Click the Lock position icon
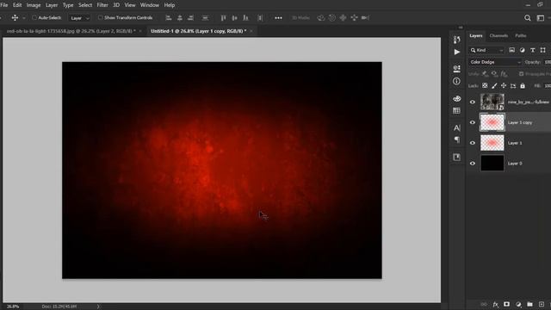Screen dimensions: 551x310 point(504,85)
